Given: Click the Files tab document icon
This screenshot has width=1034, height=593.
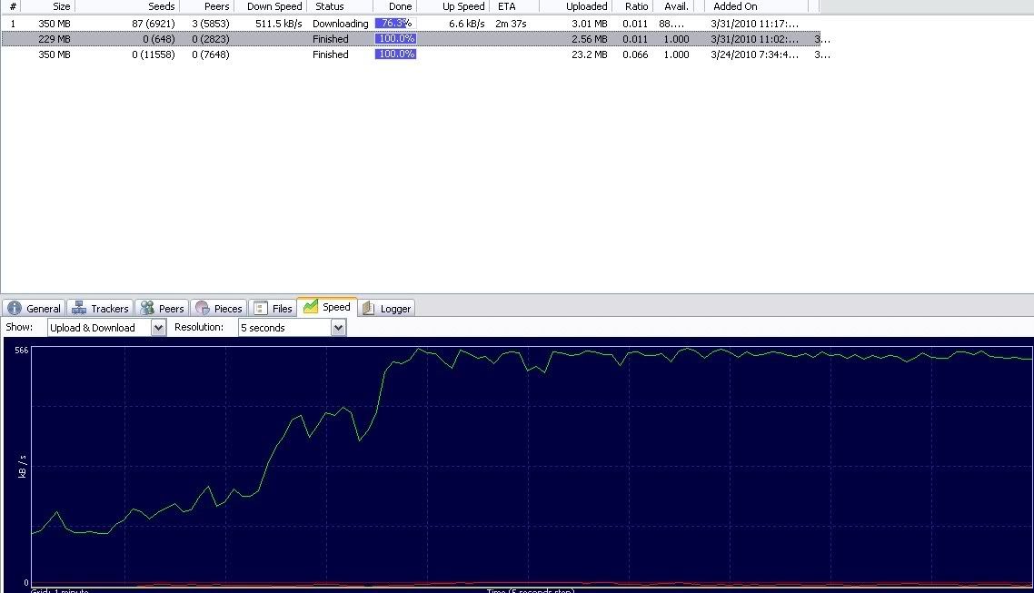Looking at the screenshot, I should [x=261, y=309].
